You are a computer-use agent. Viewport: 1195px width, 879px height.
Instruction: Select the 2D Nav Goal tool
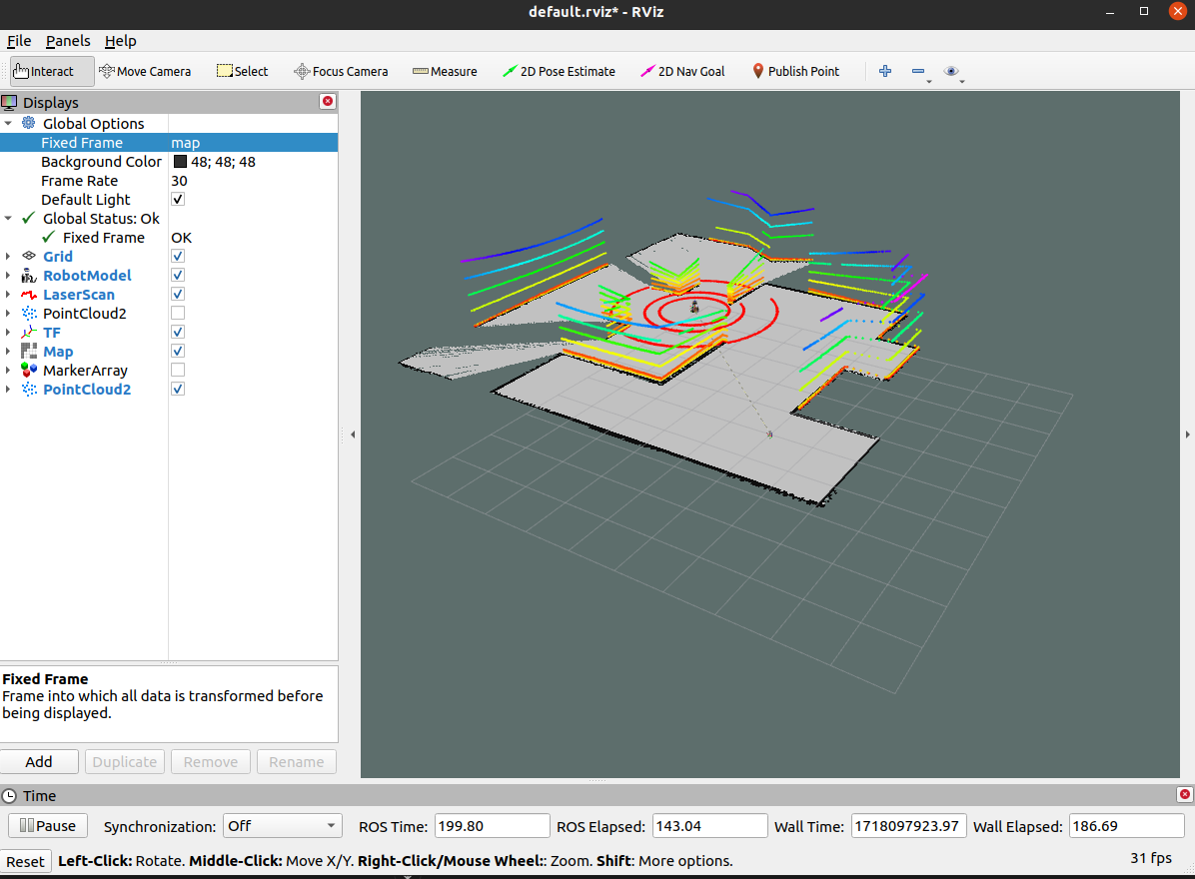tap(682, 71)
